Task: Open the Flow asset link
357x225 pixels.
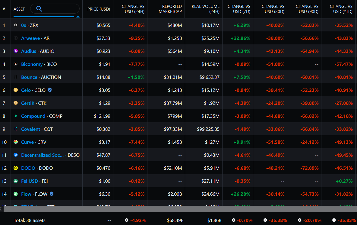Action: point(26,194)
